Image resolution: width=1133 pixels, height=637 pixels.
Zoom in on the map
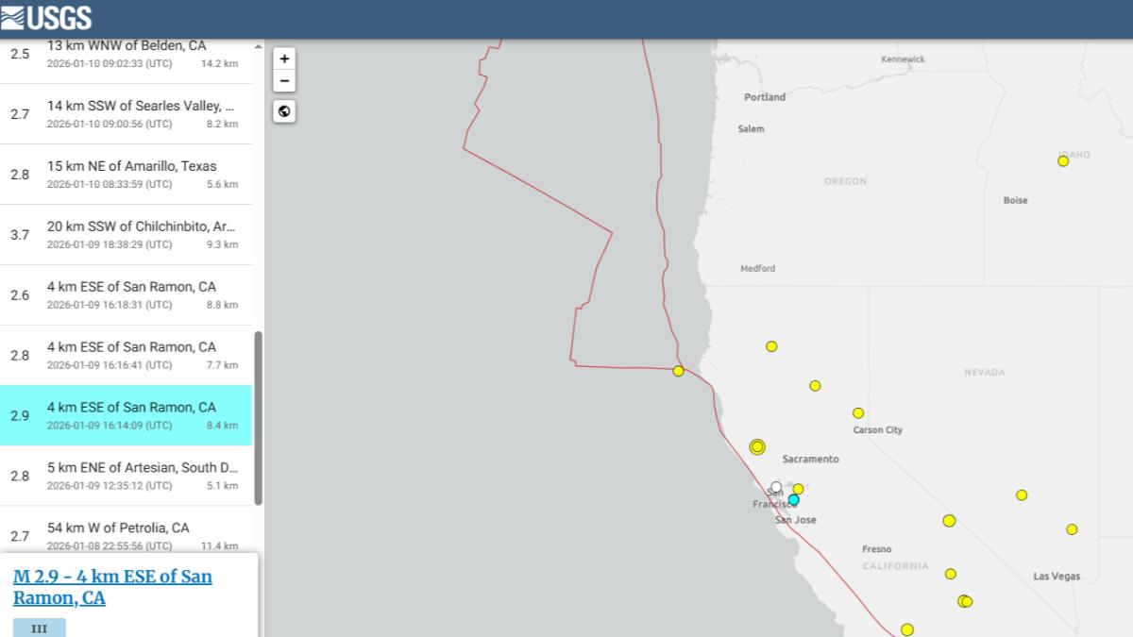[284, 59]
